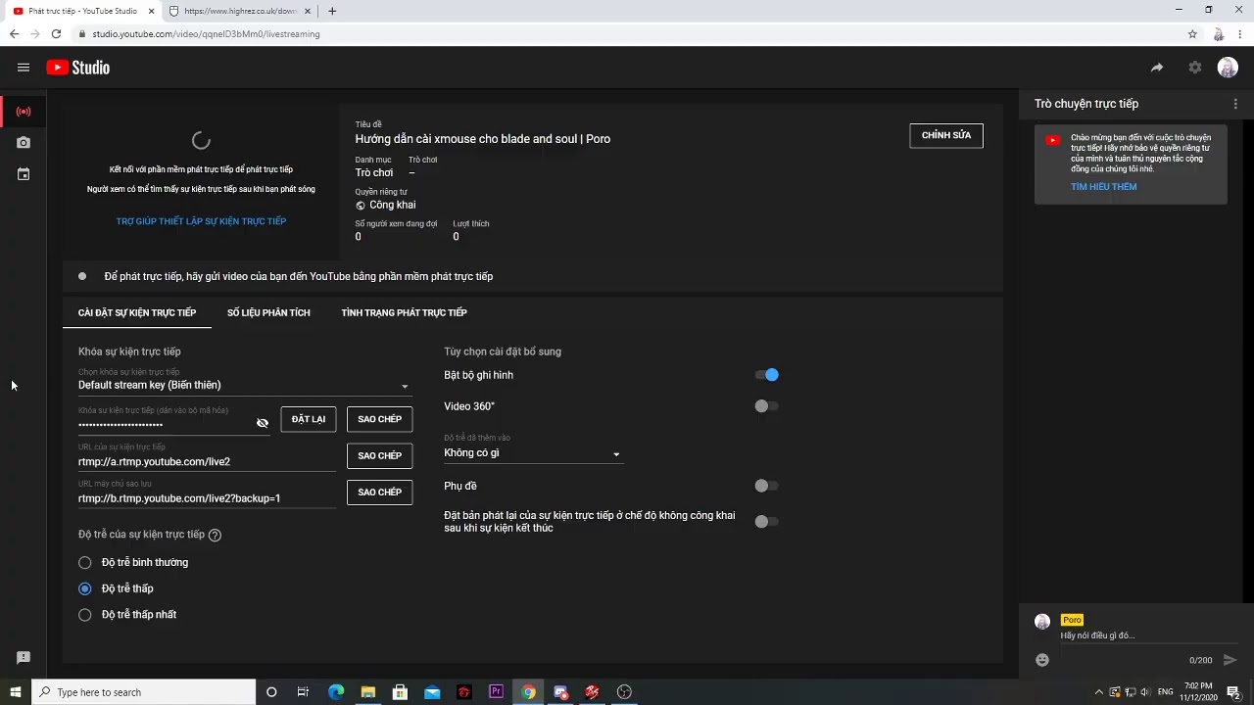Click the Windows taskbar search box
Image resolution: width=1254 pixels, height=705 pixels.
[x=143, y=692]
